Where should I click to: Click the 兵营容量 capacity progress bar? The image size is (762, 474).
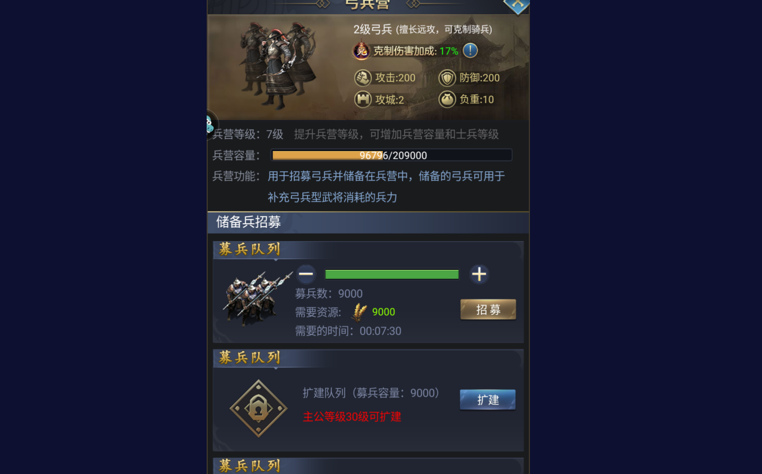[x=391, y=155]
